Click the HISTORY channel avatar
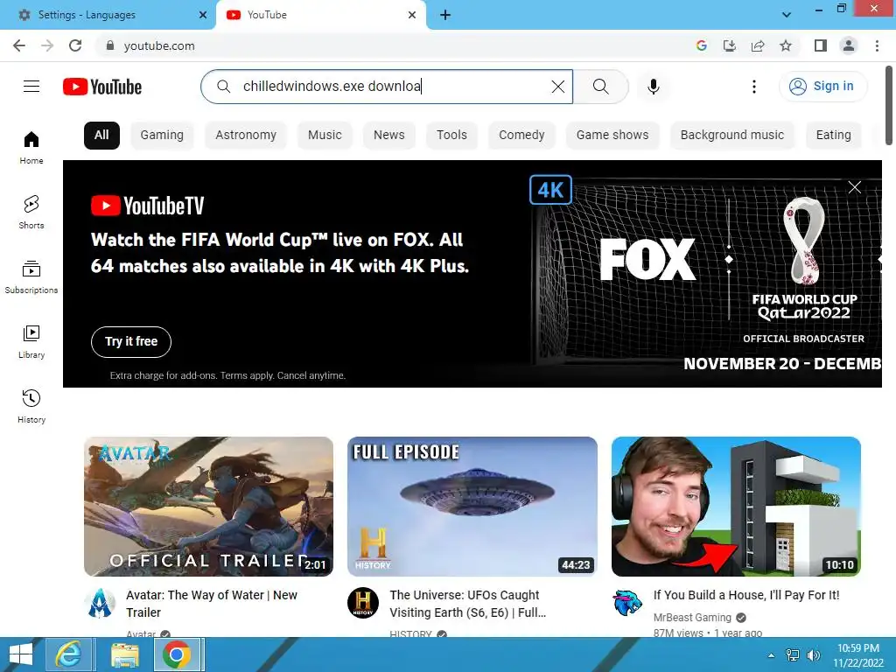The height and width of the screenshot is (672, 896). (x=363, y=603)
